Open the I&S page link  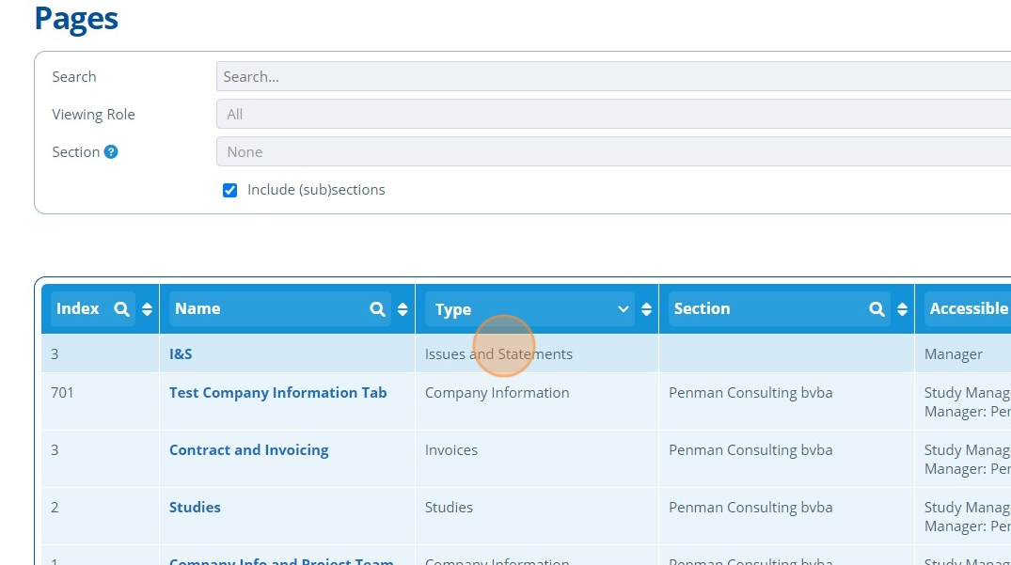(181, 353)
